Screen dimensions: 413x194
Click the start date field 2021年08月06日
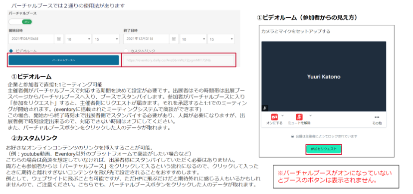(31, 39)
